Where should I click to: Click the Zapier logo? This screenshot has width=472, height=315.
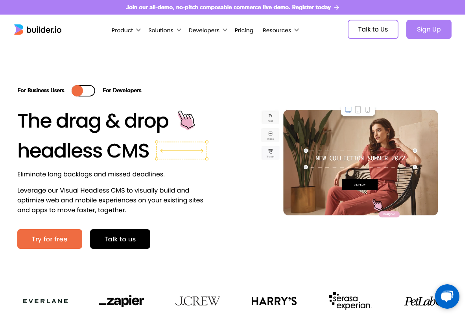tap(122, 301)
